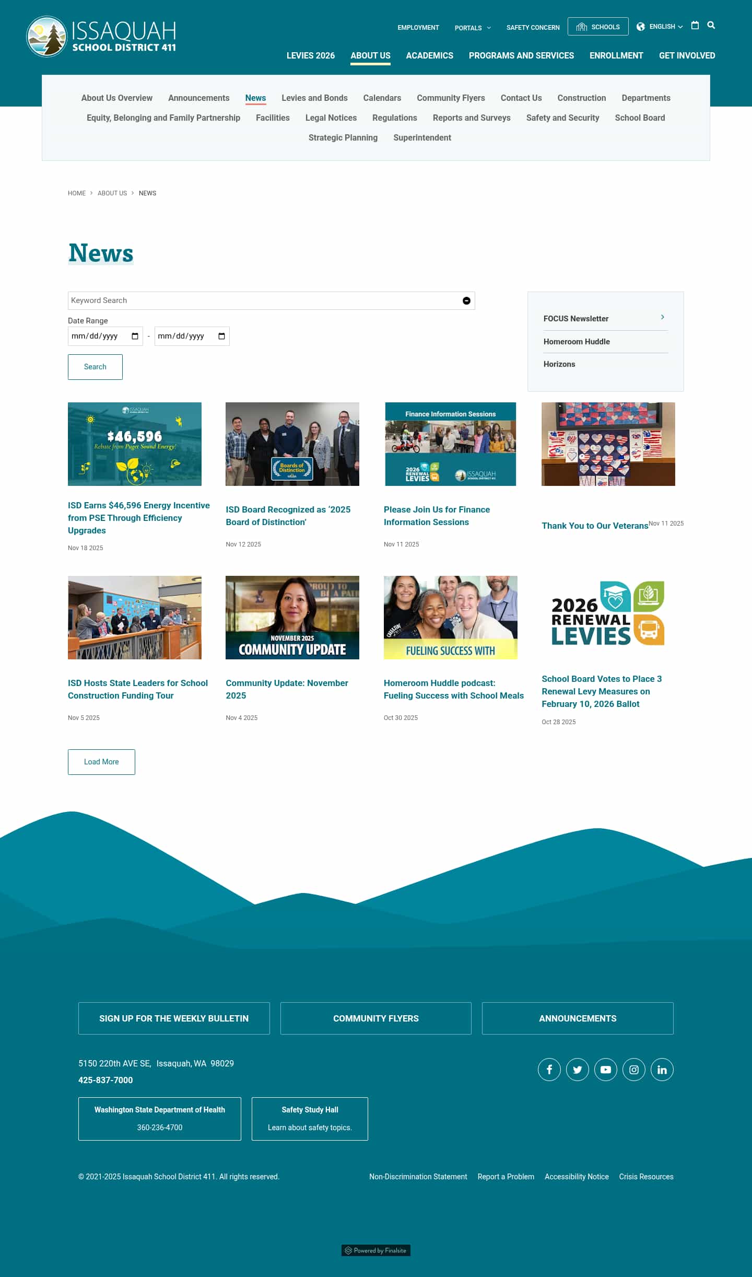The height and width of the screenshot is (1277, 752).
Task: Open Community Update: November 2025 article
Action: tap(287, 689)
